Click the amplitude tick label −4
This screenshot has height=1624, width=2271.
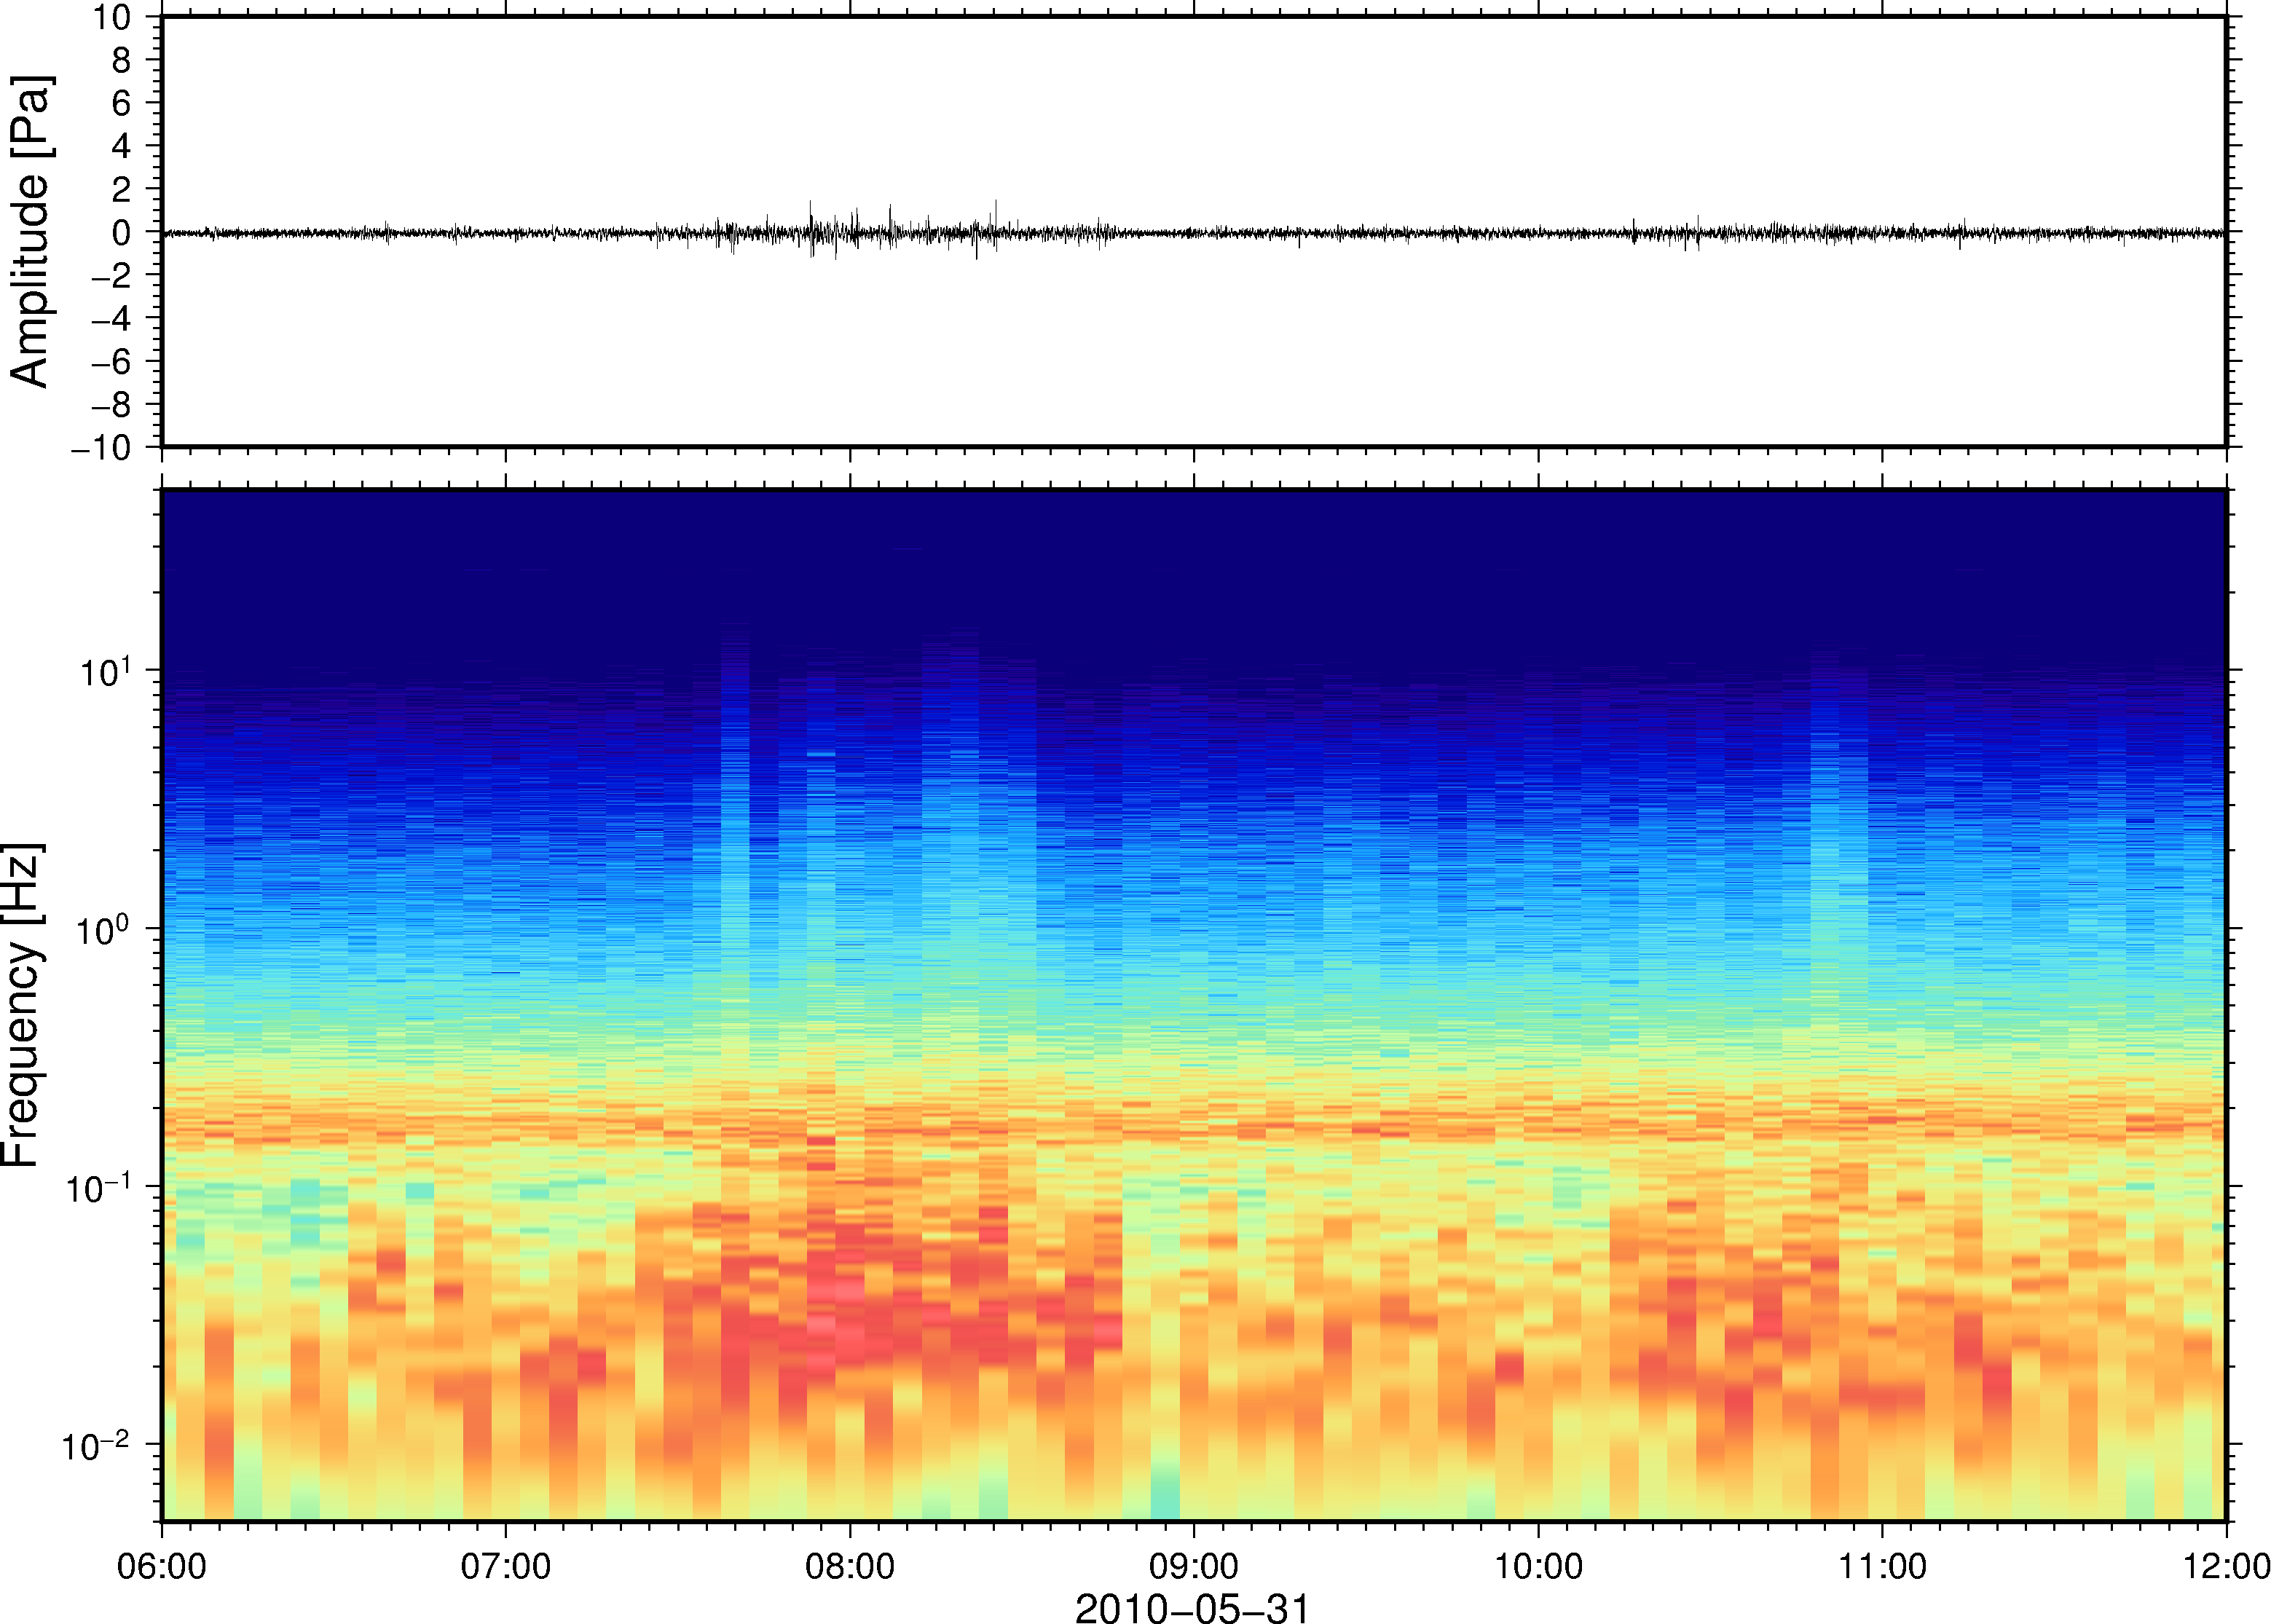click(112, 318)
